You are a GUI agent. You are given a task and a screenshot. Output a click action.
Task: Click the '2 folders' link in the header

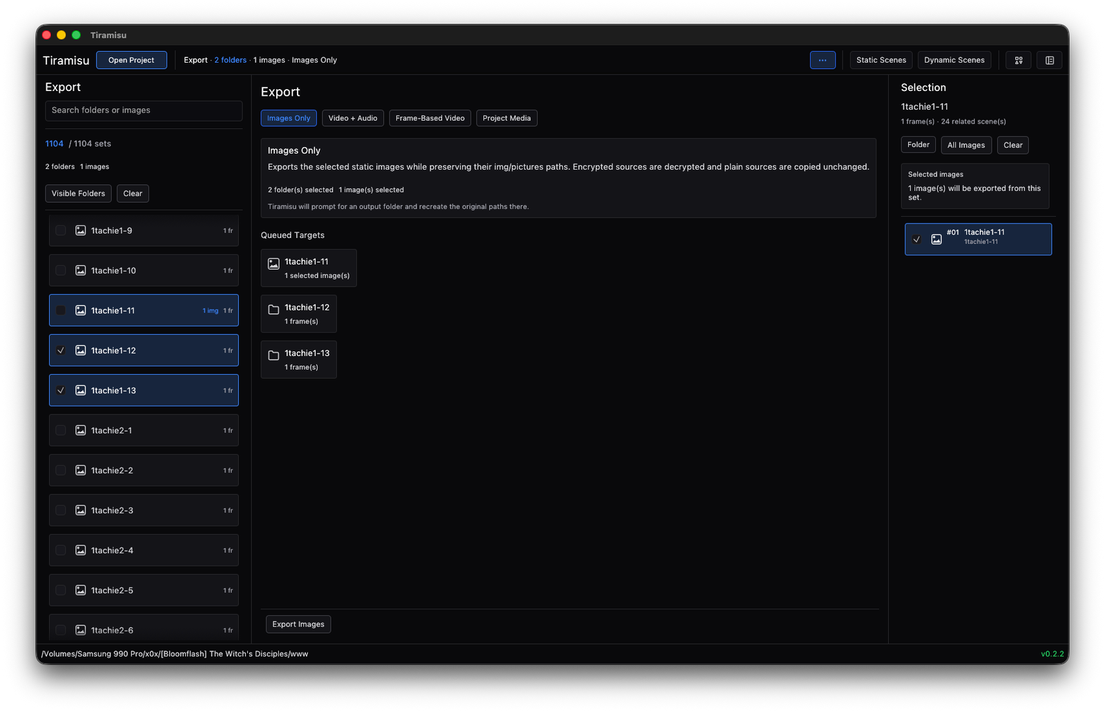pyautogui.click(x=230, y=60)
